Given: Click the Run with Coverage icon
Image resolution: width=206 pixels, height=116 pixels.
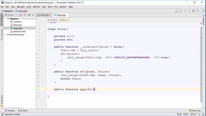Looking at the screenshot, I should [x=189, y=11].
